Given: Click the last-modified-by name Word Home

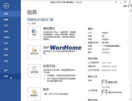Looking at the screenshot, I should coord(115,92).
